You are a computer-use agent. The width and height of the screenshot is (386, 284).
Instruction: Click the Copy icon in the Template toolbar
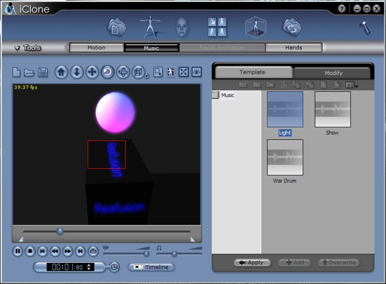click(297, 85)
